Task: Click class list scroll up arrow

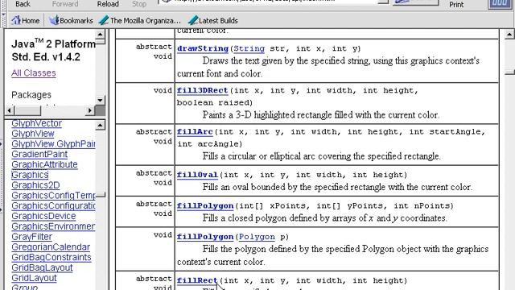Action: [x=100, y=125]
